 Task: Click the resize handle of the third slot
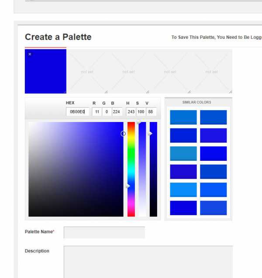pyautogui.click(x=148, y=92)
